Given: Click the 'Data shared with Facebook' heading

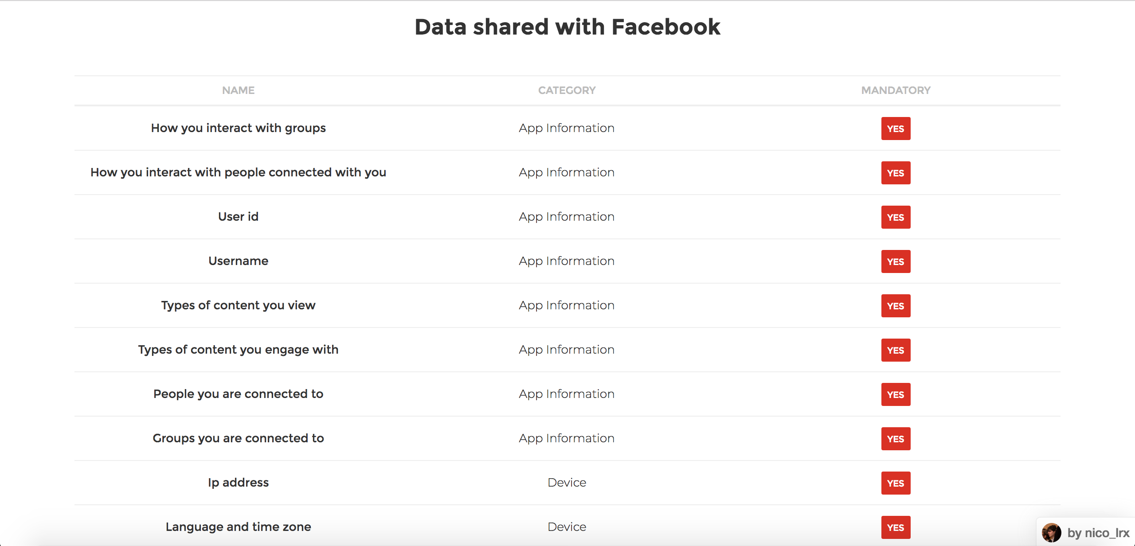Looking at the screenshot, I should (x=567, y=27).
